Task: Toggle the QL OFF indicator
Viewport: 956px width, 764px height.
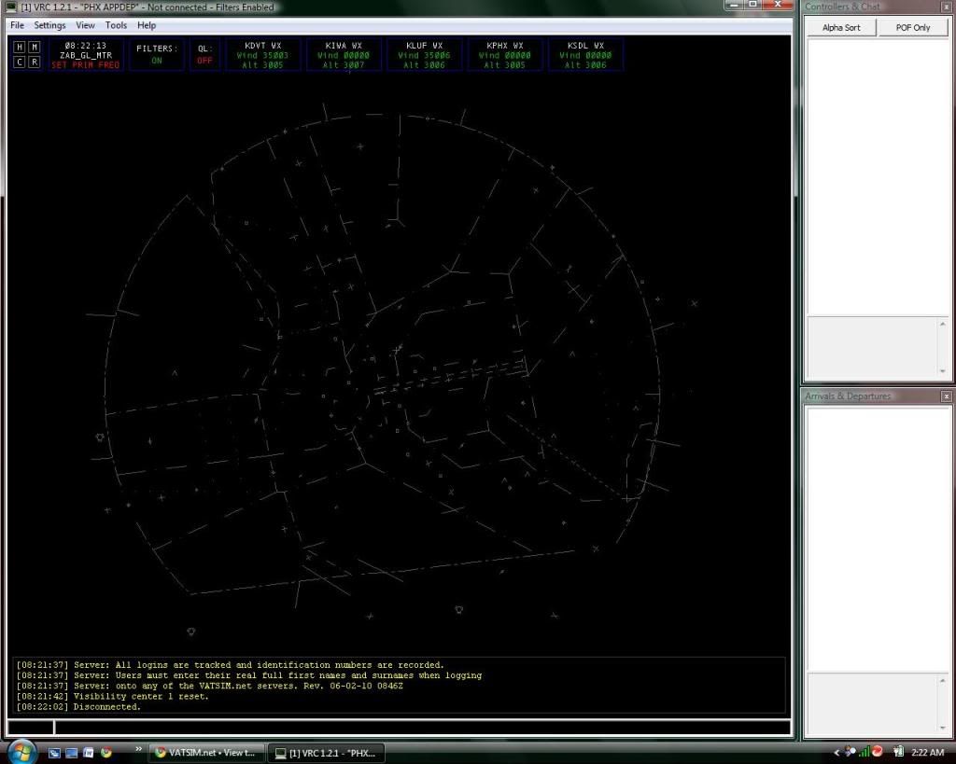Action: (204, 54)
